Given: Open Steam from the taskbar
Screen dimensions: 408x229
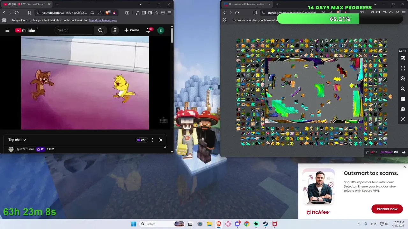Looking at the screenshot, I should pos(265,224).
